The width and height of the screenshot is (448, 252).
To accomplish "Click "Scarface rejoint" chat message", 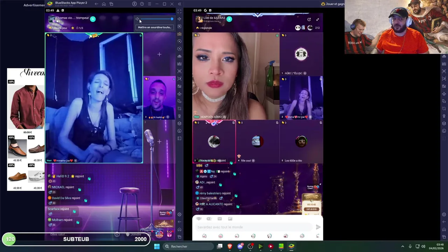I will tap(58, 209).
